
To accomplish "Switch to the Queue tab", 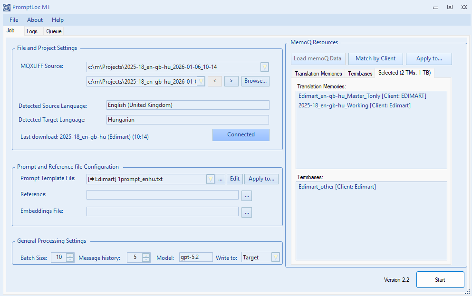I will [53, 31].
